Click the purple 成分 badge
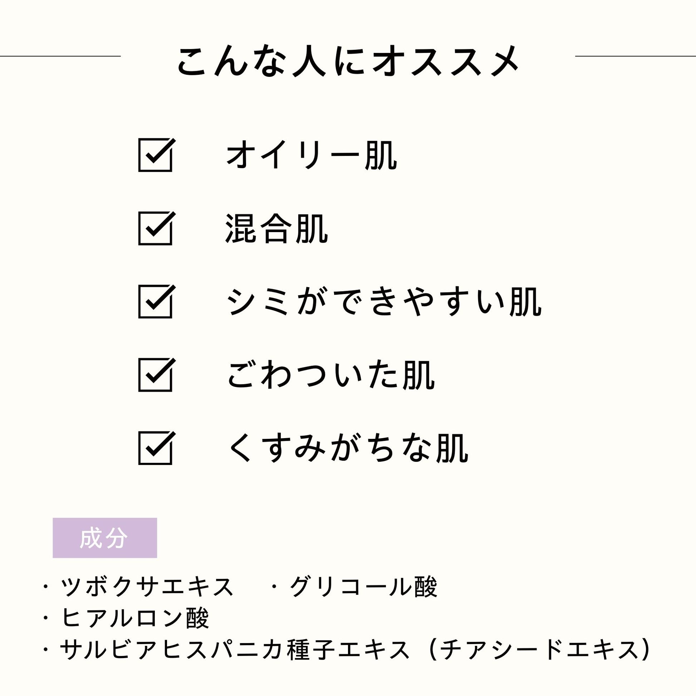The width and height of the screenshot is (696, 696). 104,538
